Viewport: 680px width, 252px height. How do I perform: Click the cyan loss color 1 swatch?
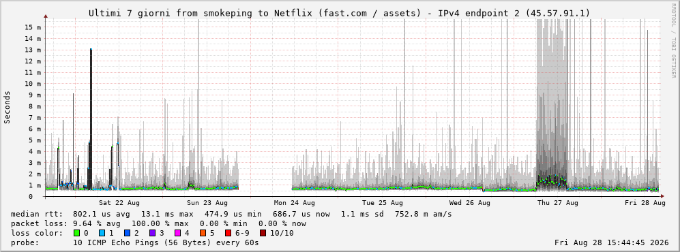pyautogui.click(x=102, y=234)
